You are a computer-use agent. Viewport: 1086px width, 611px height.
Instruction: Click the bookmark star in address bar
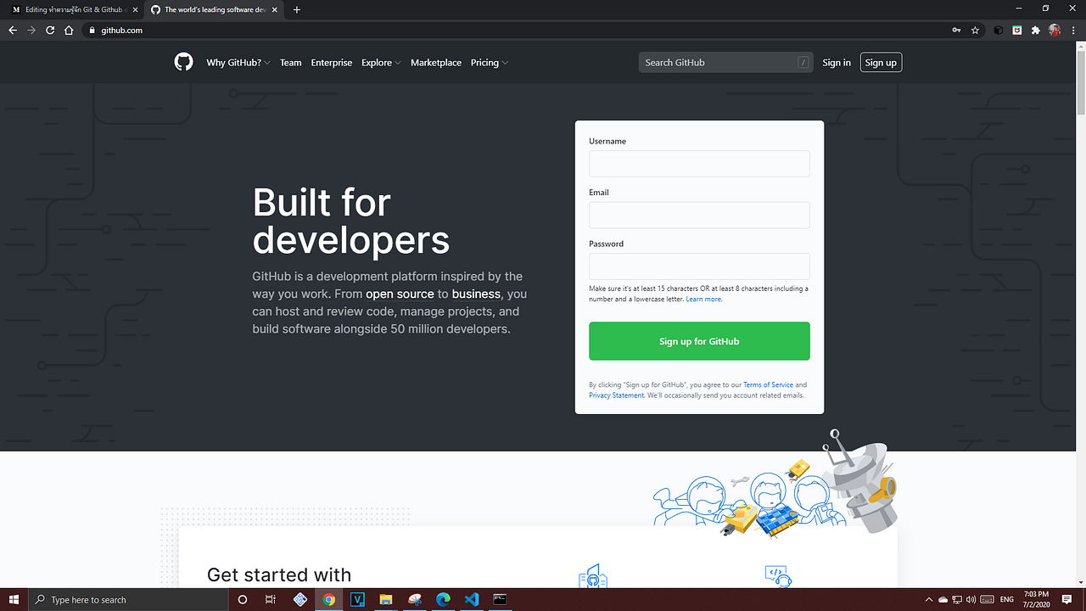pos(976,30)
